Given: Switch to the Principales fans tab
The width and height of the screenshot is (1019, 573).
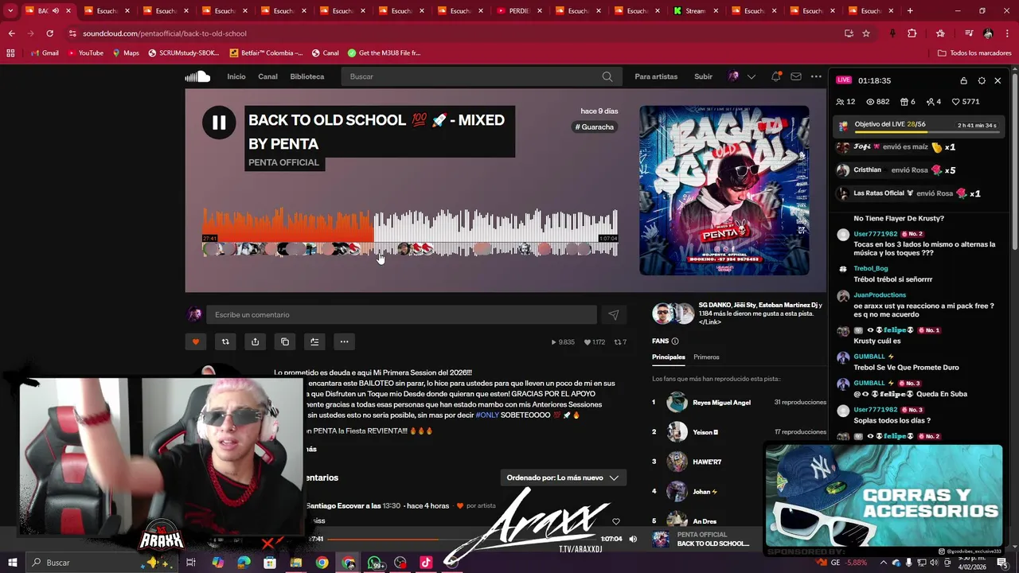Looking at the screenshot, I should [x=669, y=357].
